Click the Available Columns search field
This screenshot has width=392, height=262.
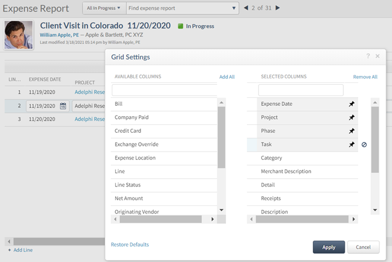(x=164, y=90)
